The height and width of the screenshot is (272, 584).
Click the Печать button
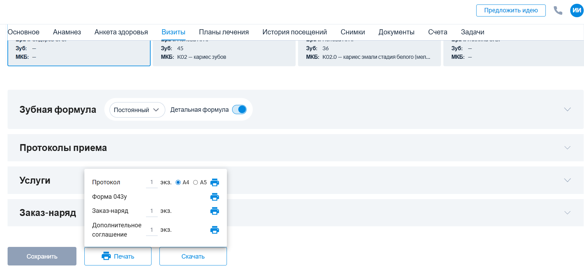point(118,256)
